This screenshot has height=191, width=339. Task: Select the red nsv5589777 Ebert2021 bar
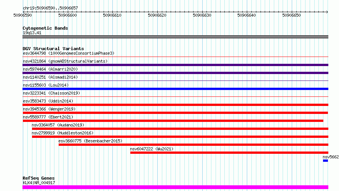173,121
